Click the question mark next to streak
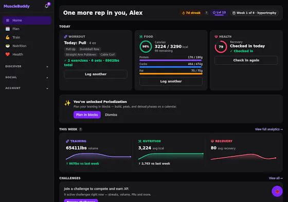288x202 pixels. point(206,13)
